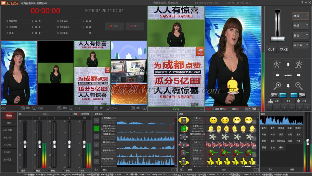
Task: Open the 混合 transition dropdown
Action: coord(300,35)
